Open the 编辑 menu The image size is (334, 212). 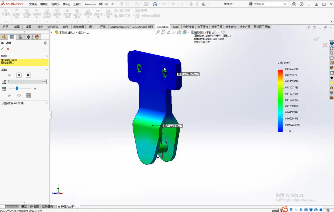click(44, 4)
